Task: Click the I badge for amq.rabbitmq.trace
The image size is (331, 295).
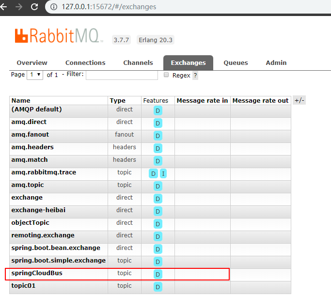Action: [x=163, y=173]
